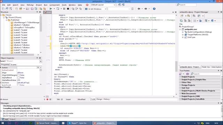Select sButton1: TsButton in Structure tree

coord(22,25)
